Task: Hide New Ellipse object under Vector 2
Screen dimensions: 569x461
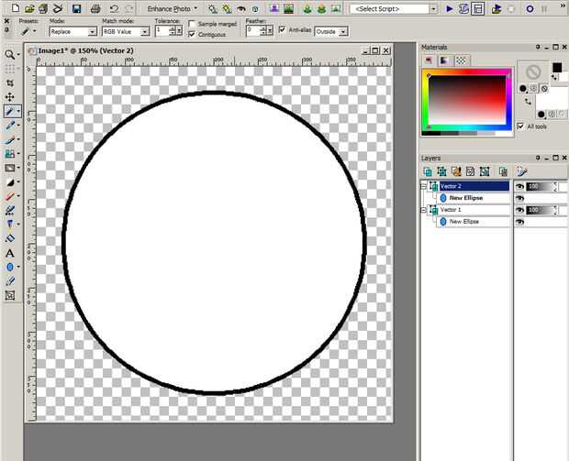Action: click(519, 198)
